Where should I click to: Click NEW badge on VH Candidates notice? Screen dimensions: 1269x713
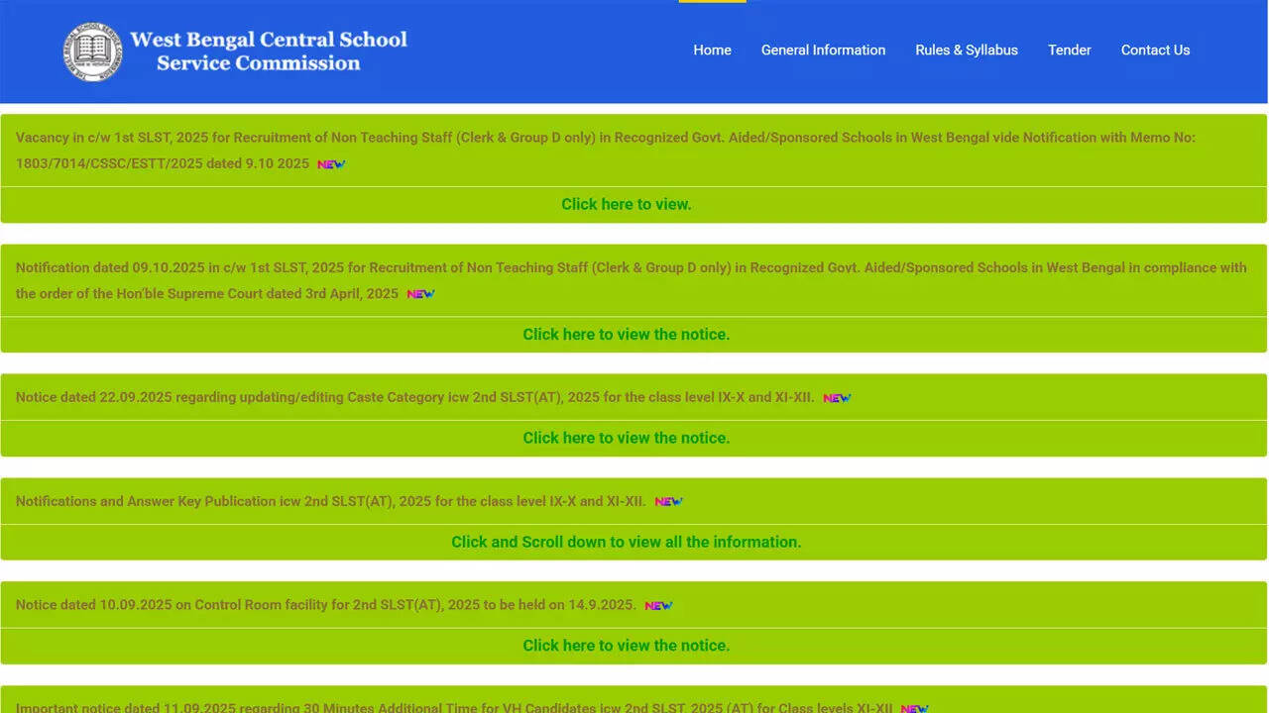tap(914, 708)
